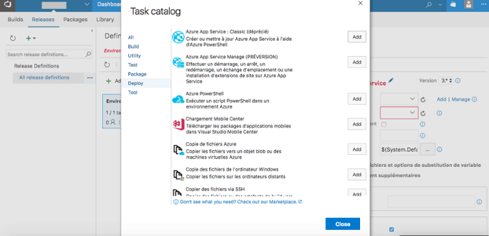The width and height of the screenshot is (489, 236).
Task: Click the Add link beside Manage
Action: pos(441,99)
